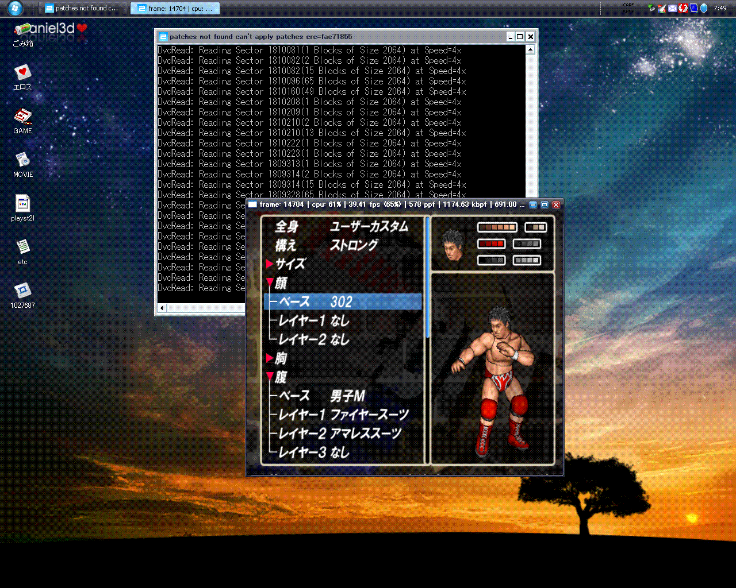Viewport: 736px width, 588px height.
Task: Switch to 'frame: 14704' taskbar window
Action: [x=175, y=8]
